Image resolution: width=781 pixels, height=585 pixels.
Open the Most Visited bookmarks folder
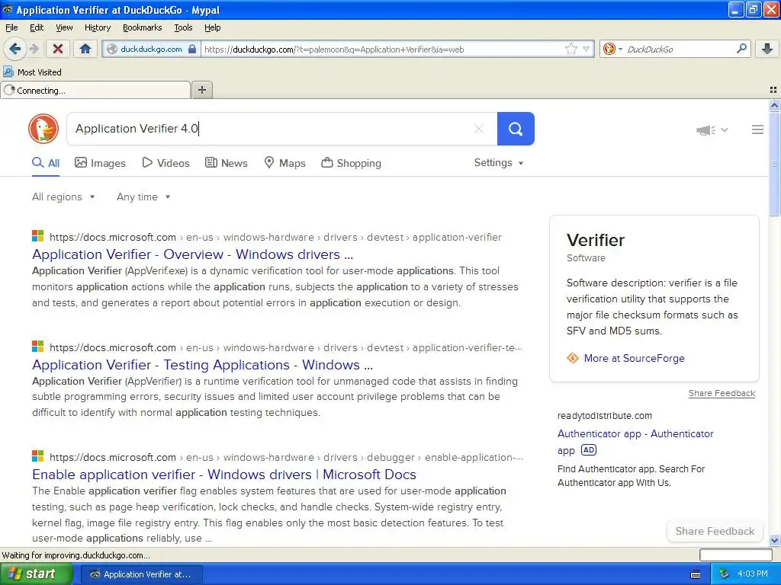point(33,72)
